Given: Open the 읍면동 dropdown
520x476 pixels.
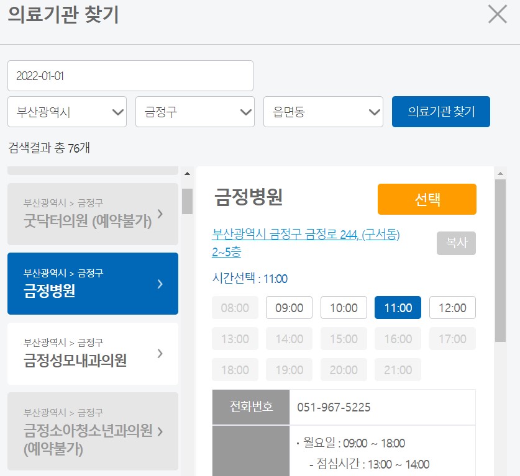Looking at the screenshot, I should (x=323, y=112).
